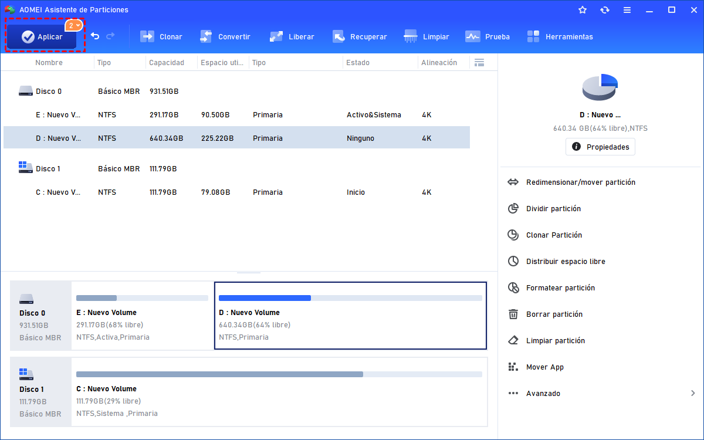The width and height of the screenshot is (704, 440).
Task: Open the hamburger menu in title bar
Action: pyautogui.click(x=627, y=10)
